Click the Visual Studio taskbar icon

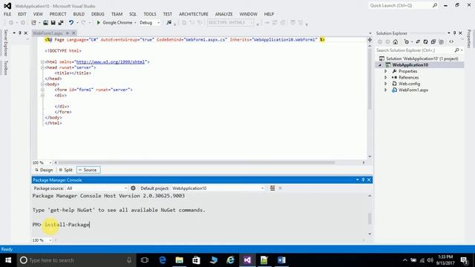pyautogui.click(x=247, y=260)
